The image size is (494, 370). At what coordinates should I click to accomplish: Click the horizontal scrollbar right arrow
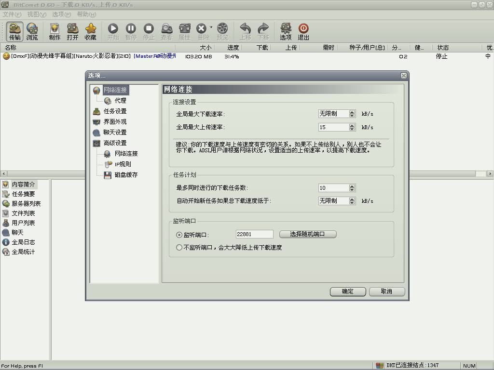pos(490,173)
